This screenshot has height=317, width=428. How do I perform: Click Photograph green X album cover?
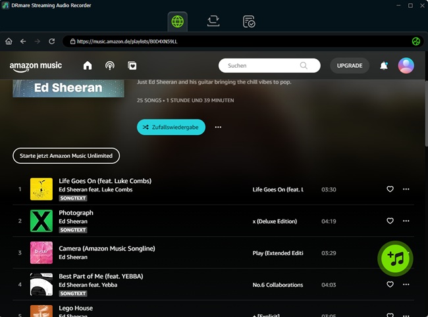pyautogui.click(x=41, y=221)
